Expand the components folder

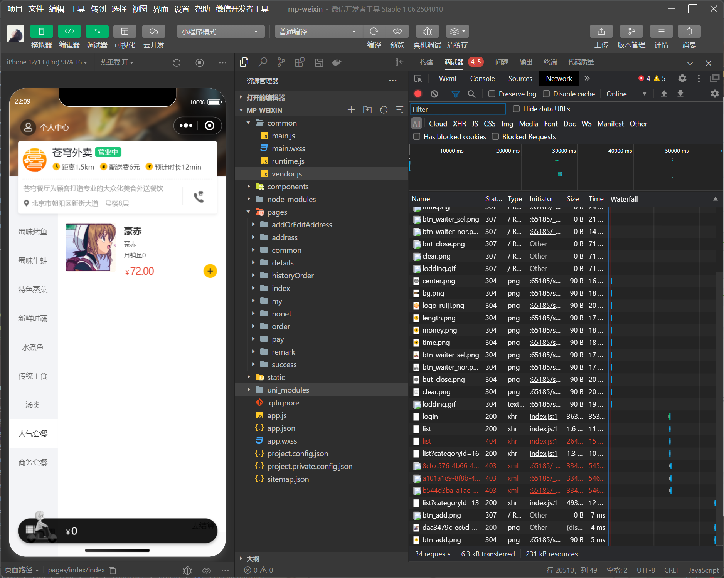coord(288,187)
